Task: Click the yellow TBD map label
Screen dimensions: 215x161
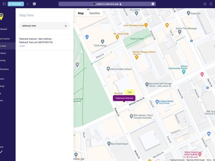Action: [x=130, y=92]
